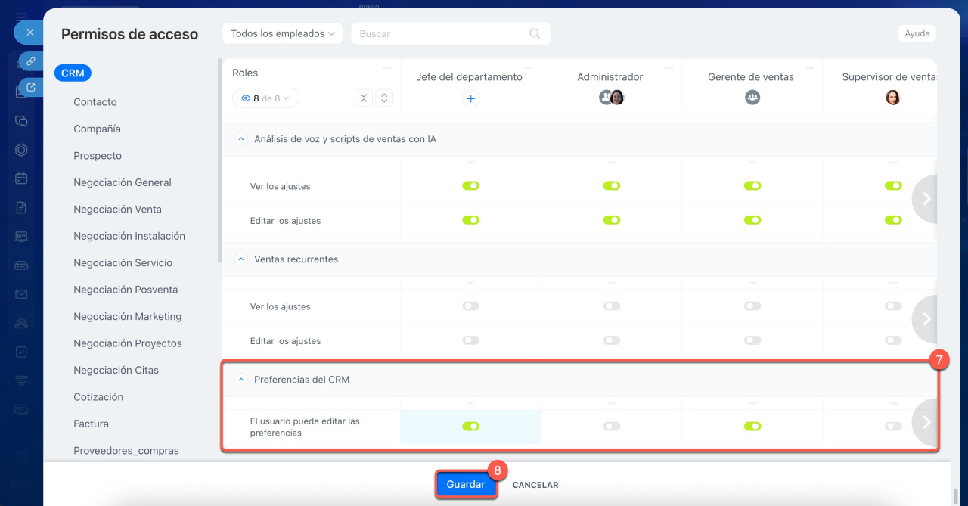Click the Guardar button

point(466,485)
